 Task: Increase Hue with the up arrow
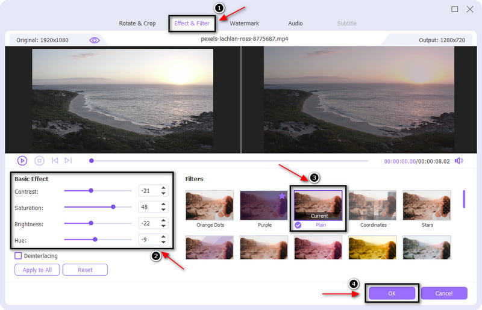click(x=163, y=237)
